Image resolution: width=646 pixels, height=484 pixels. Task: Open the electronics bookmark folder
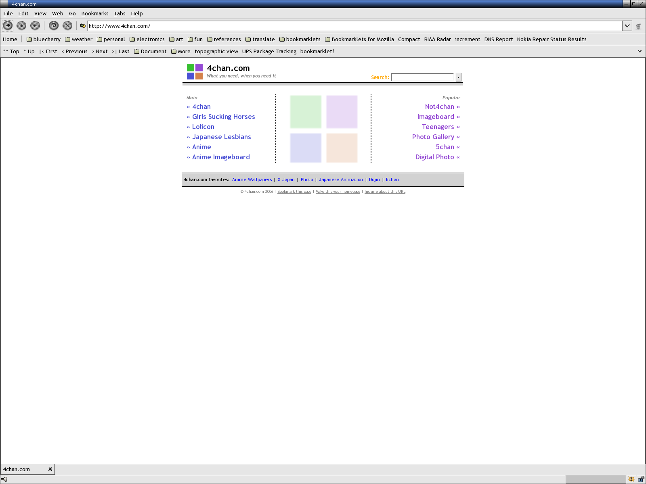pyautogui.click(x=147, y=39)
